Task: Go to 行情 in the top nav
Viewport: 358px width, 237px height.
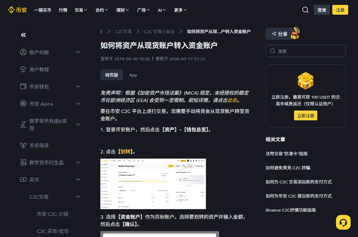Action: [63, 10]
